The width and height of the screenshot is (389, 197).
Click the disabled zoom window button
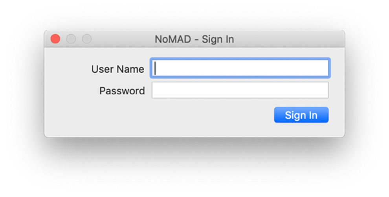pos(87,39)
